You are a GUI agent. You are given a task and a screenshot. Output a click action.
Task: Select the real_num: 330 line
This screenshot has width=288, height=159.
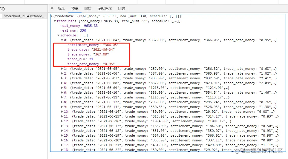(73, 31)
